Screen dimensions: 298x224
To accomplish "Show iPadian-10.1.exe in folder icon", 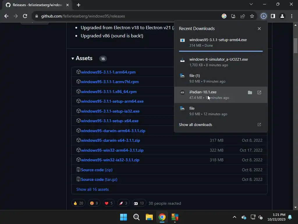I will (250, 92).
